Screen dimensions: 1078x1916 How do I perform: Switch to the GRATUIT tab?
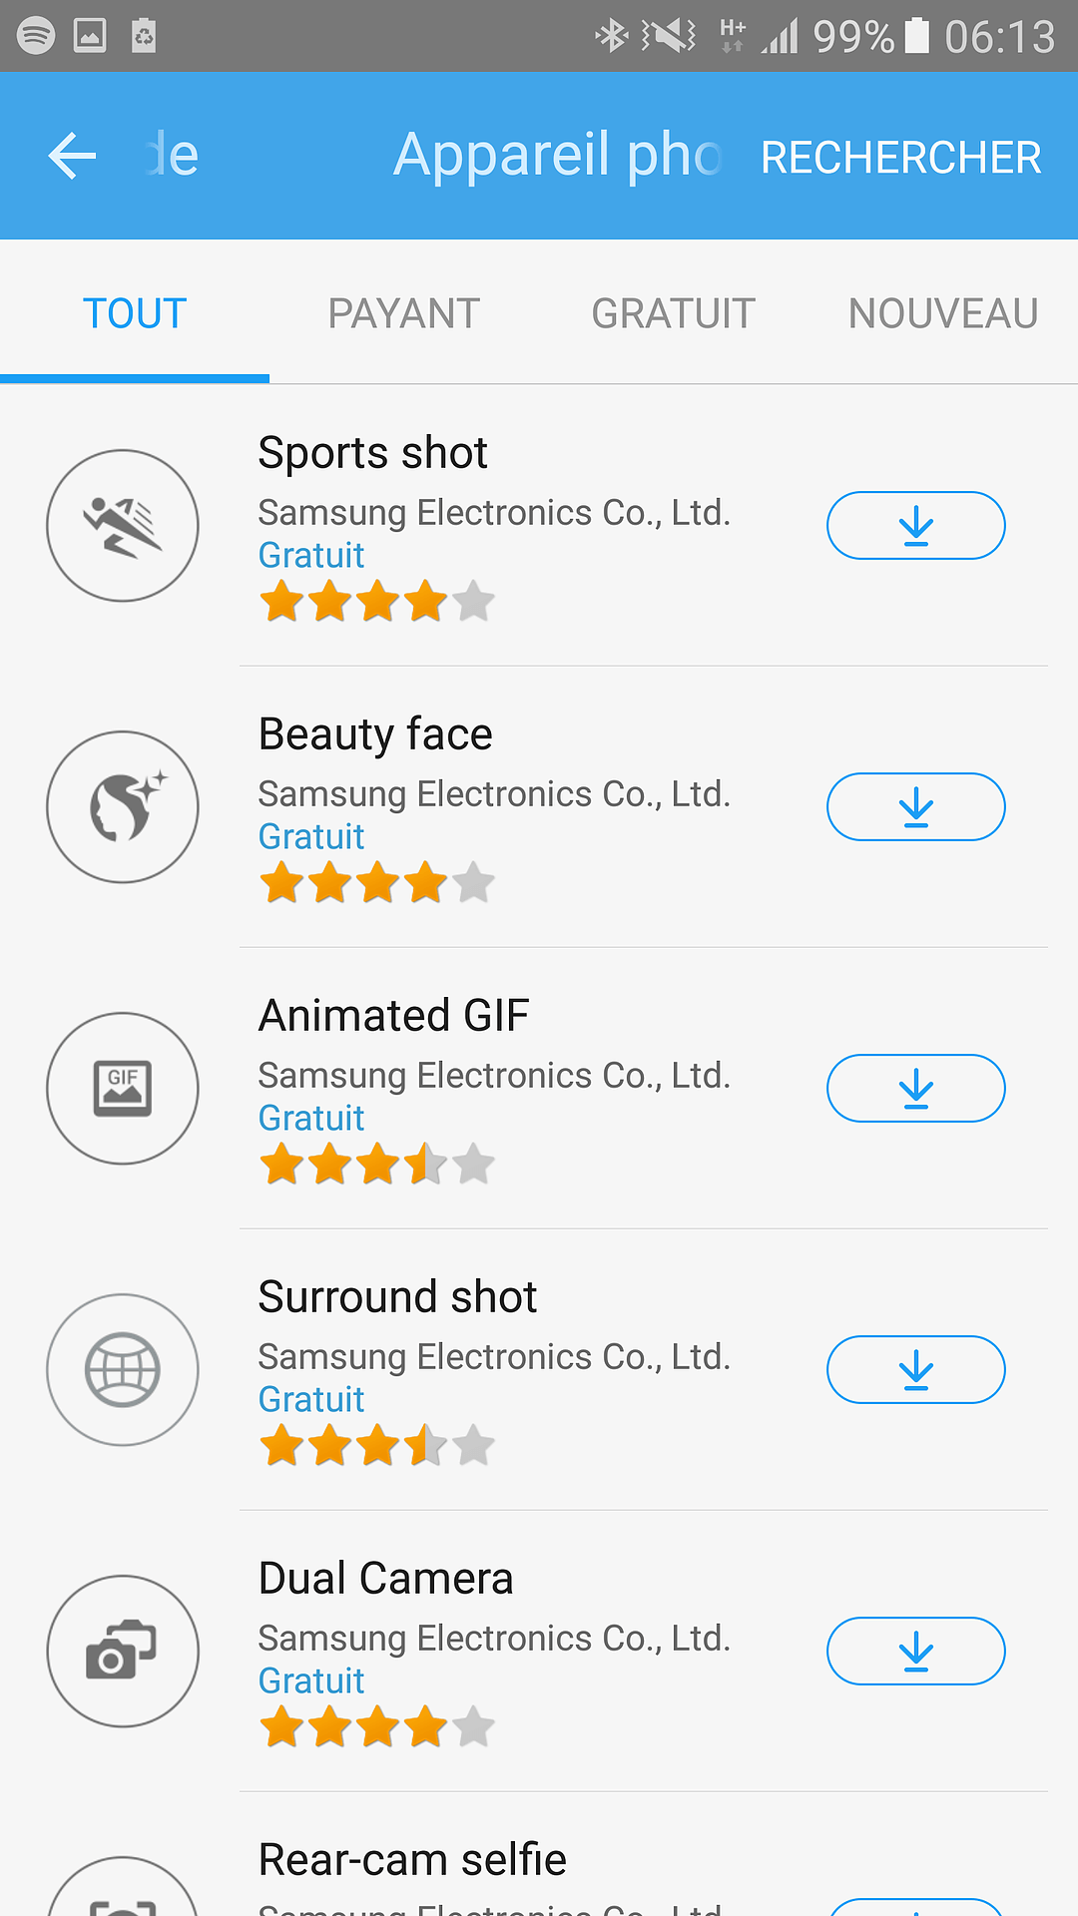click(674, 313)
